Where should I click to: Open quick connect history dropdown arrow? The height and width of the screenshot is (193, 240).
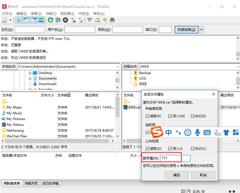(202, 30)
